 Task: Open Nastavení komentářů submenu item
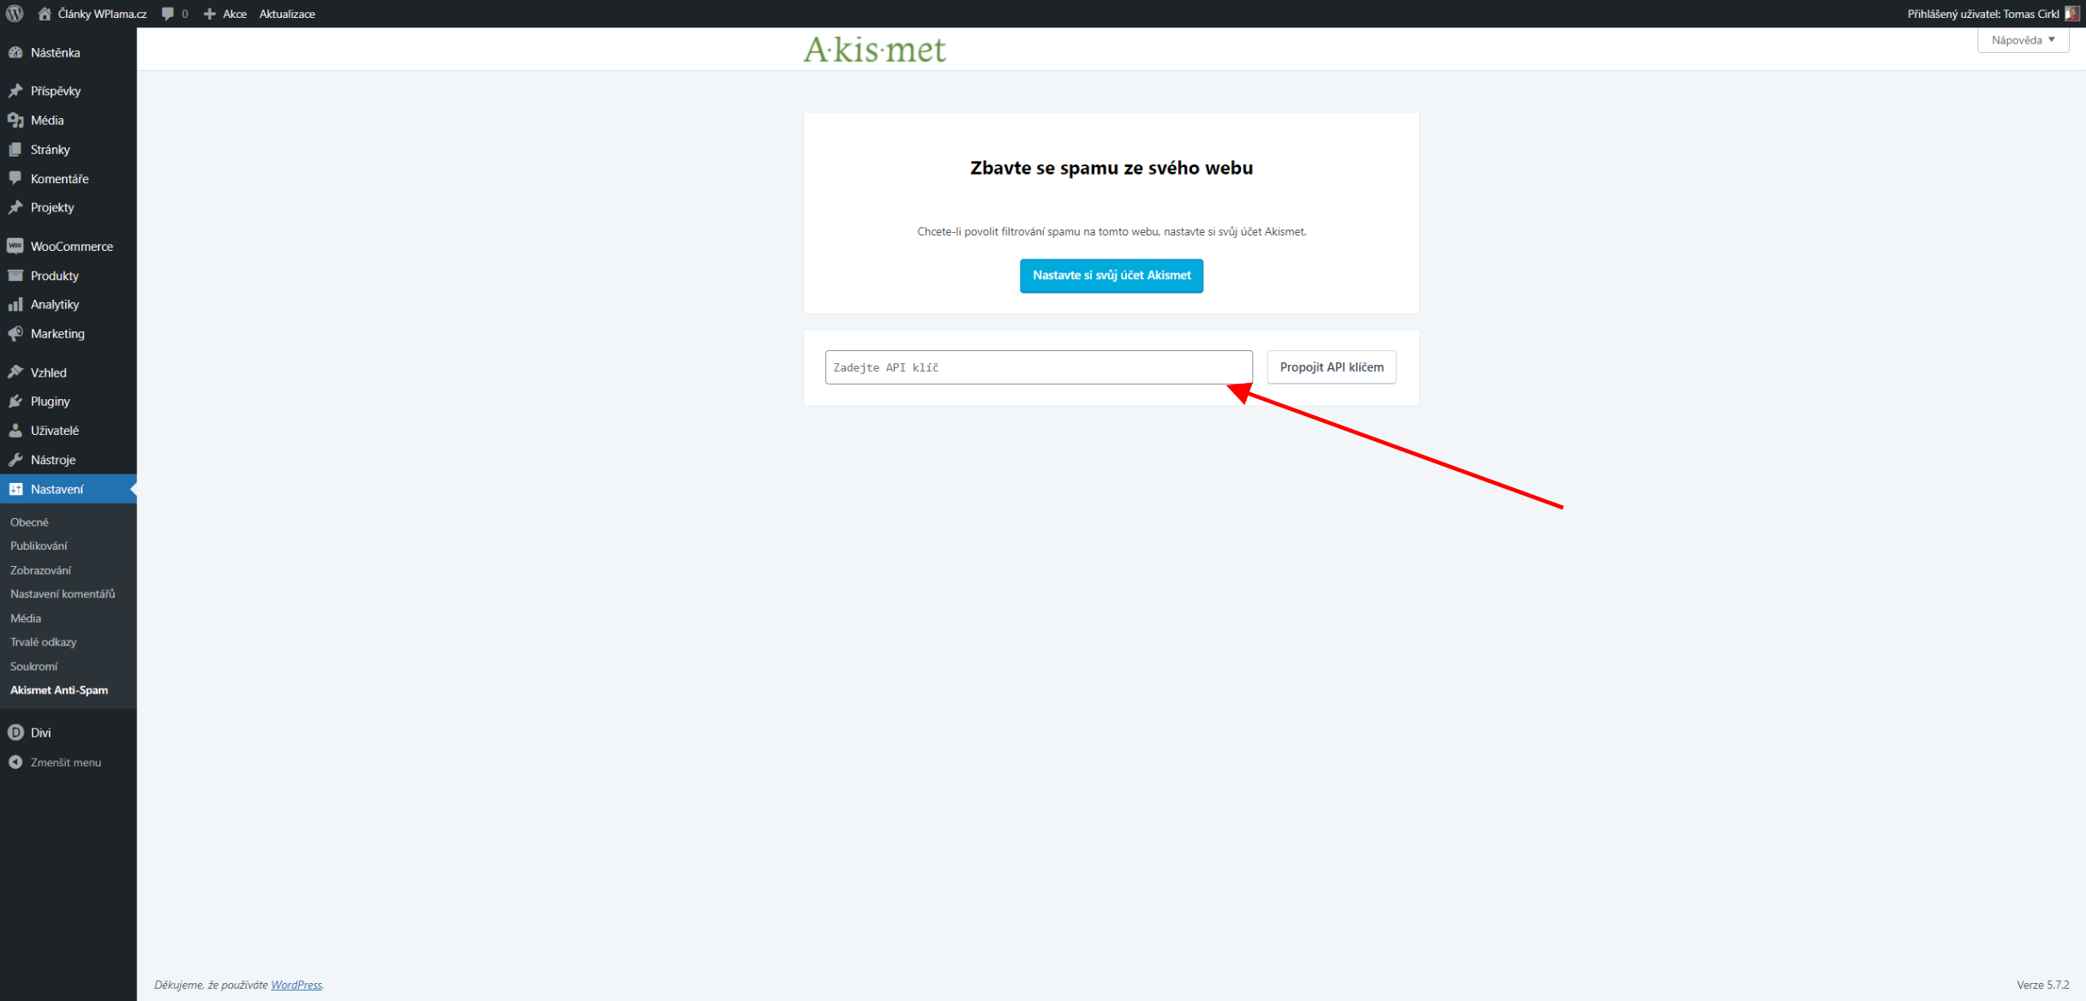(63, 593)
